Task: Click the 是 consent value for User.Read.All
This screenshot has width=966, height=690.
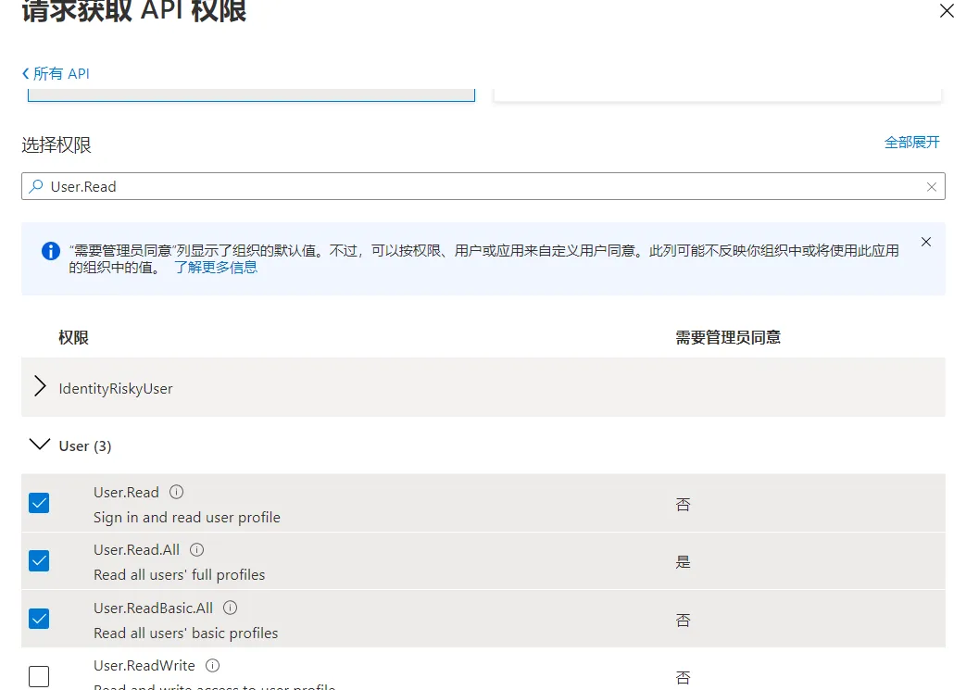Action: pos(683,562)
